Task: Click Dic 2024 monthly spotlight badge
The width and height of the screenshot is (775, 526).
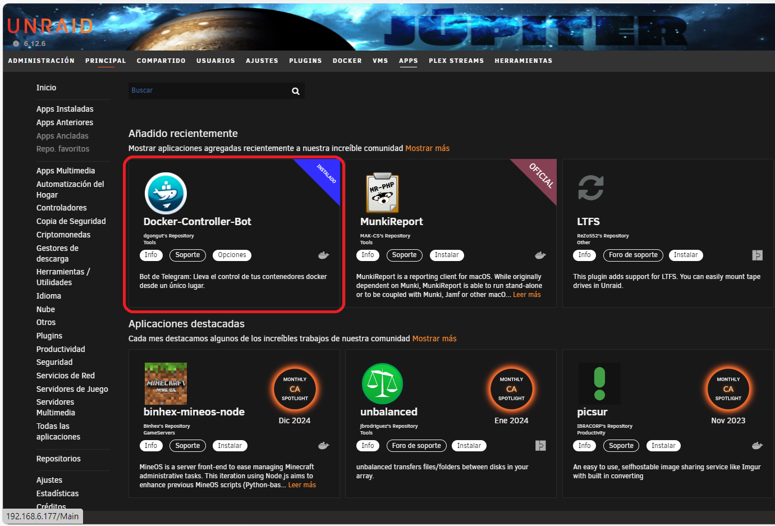Action: coord(295,388)
